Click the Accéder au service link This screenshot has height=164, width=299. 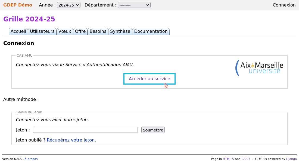(x=149, y=79)
